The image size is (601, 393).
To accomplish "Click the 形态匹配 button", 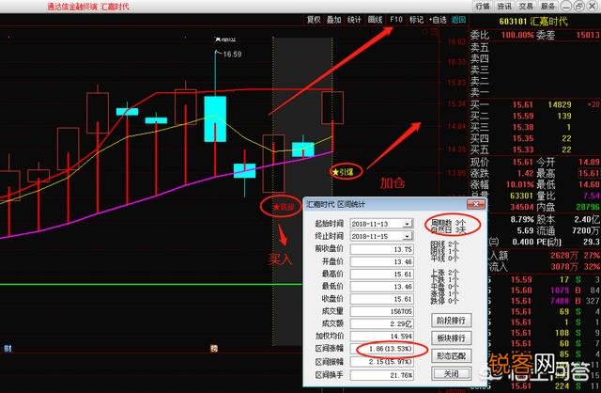I will point(453,355).
